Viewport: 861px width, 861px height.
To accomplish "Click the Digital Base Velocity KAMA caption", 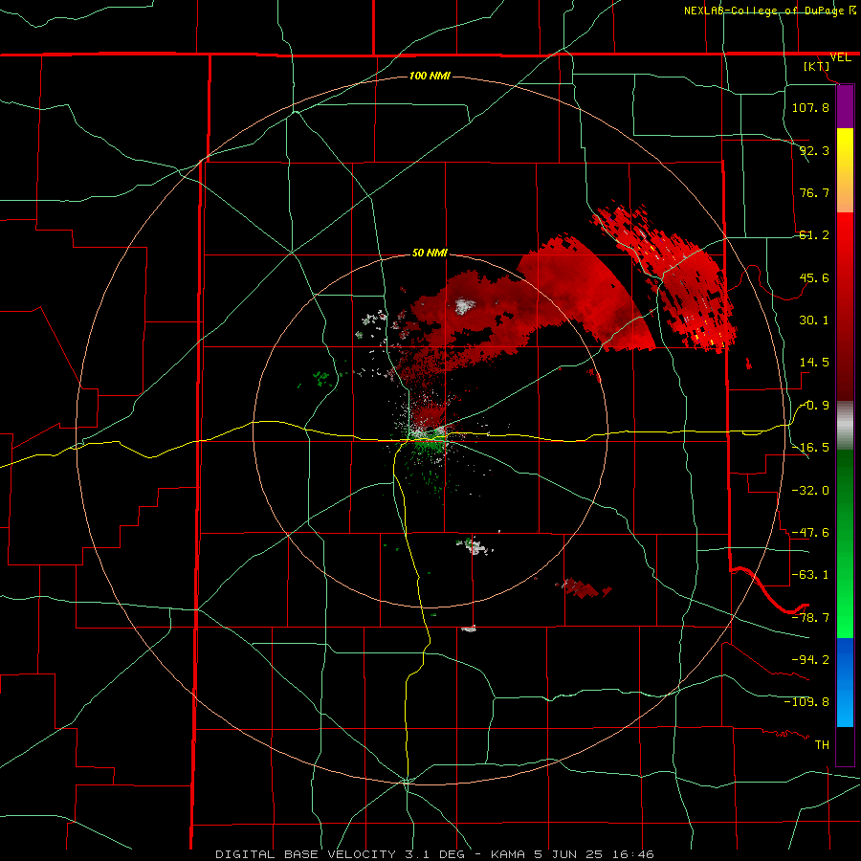I will coord(435,854).
